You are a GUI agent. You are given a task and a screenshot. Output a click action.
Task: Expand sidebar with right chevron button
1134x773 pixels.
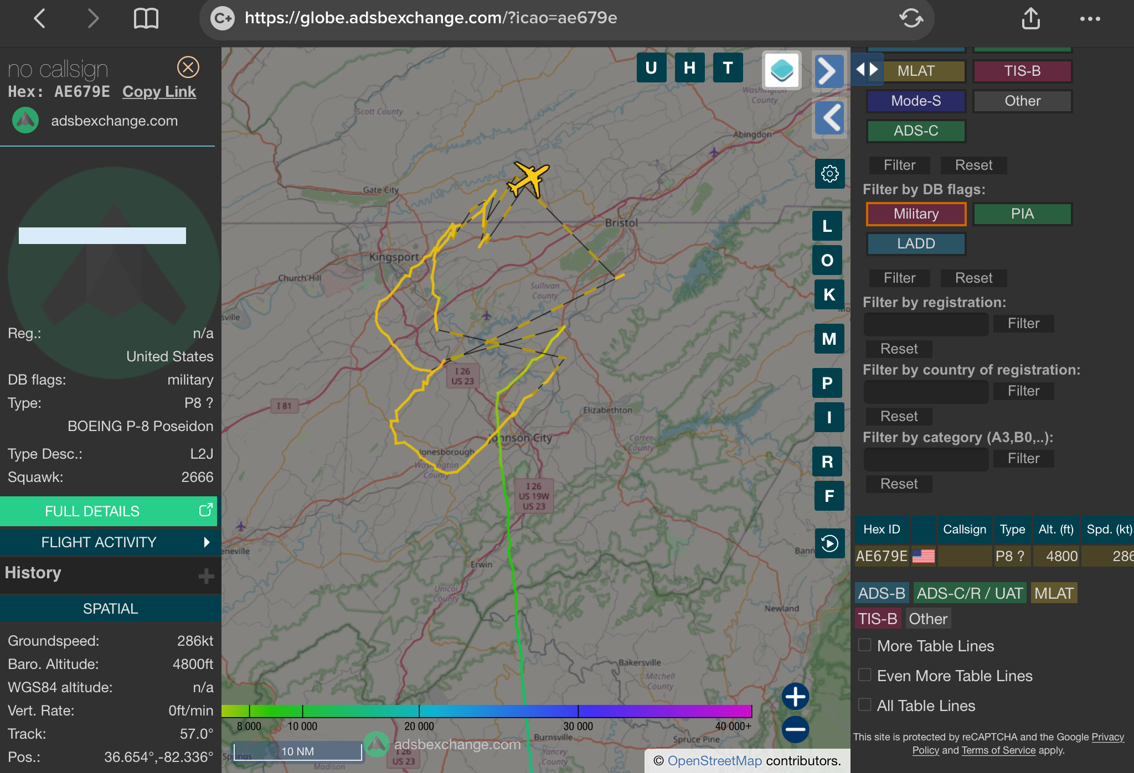[x=828, y=71]
